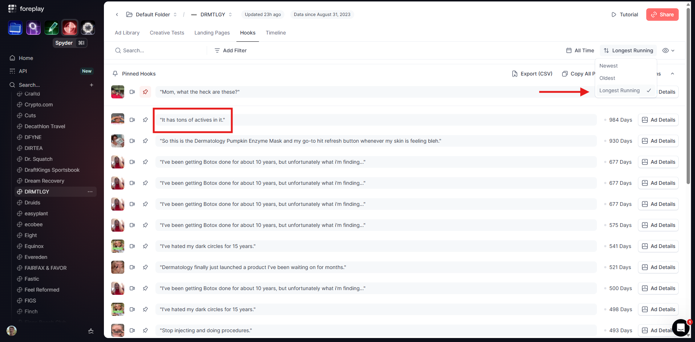Select the red Spyder app icon

70,28
